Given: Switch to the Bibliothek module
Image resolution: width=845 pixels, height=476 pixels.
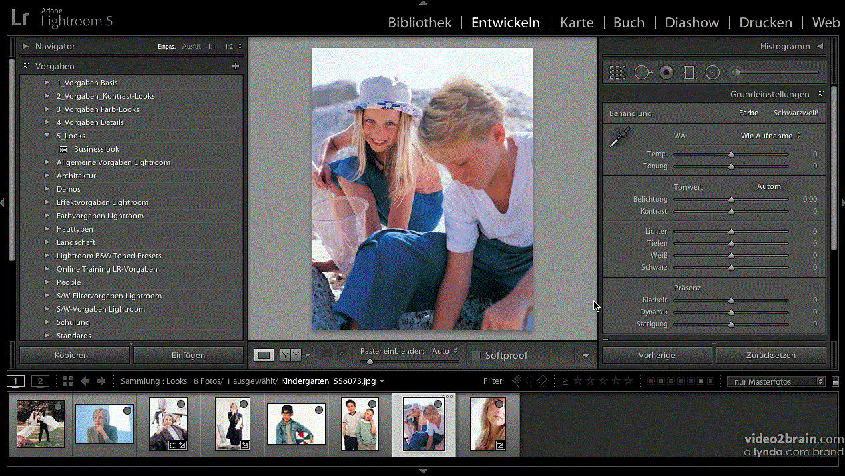Looking at the screenshot, I should (420, 23).
